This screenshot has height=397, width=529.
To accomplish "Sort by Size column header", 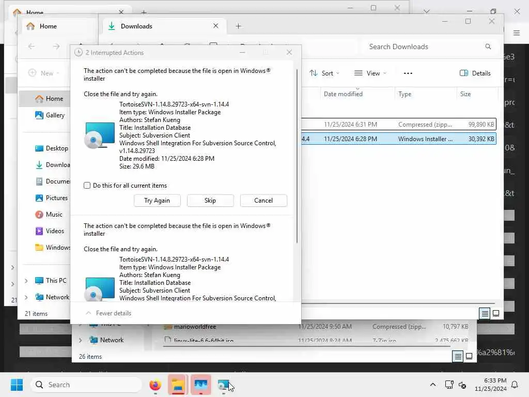I will [x=465, y=94].
